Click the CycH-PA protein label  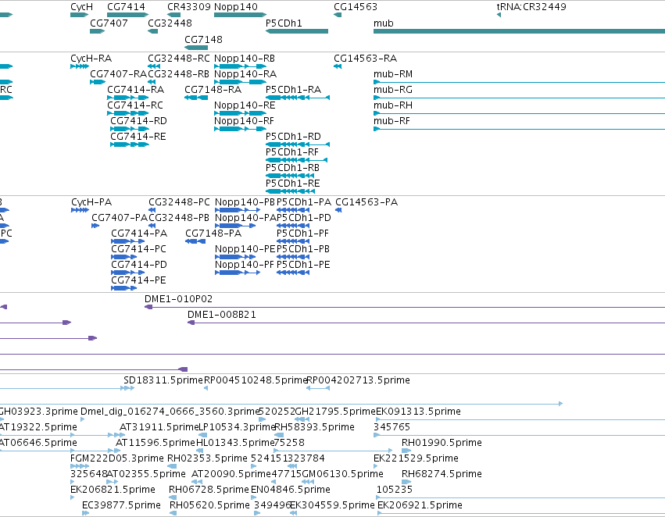(x=91, y=202)
